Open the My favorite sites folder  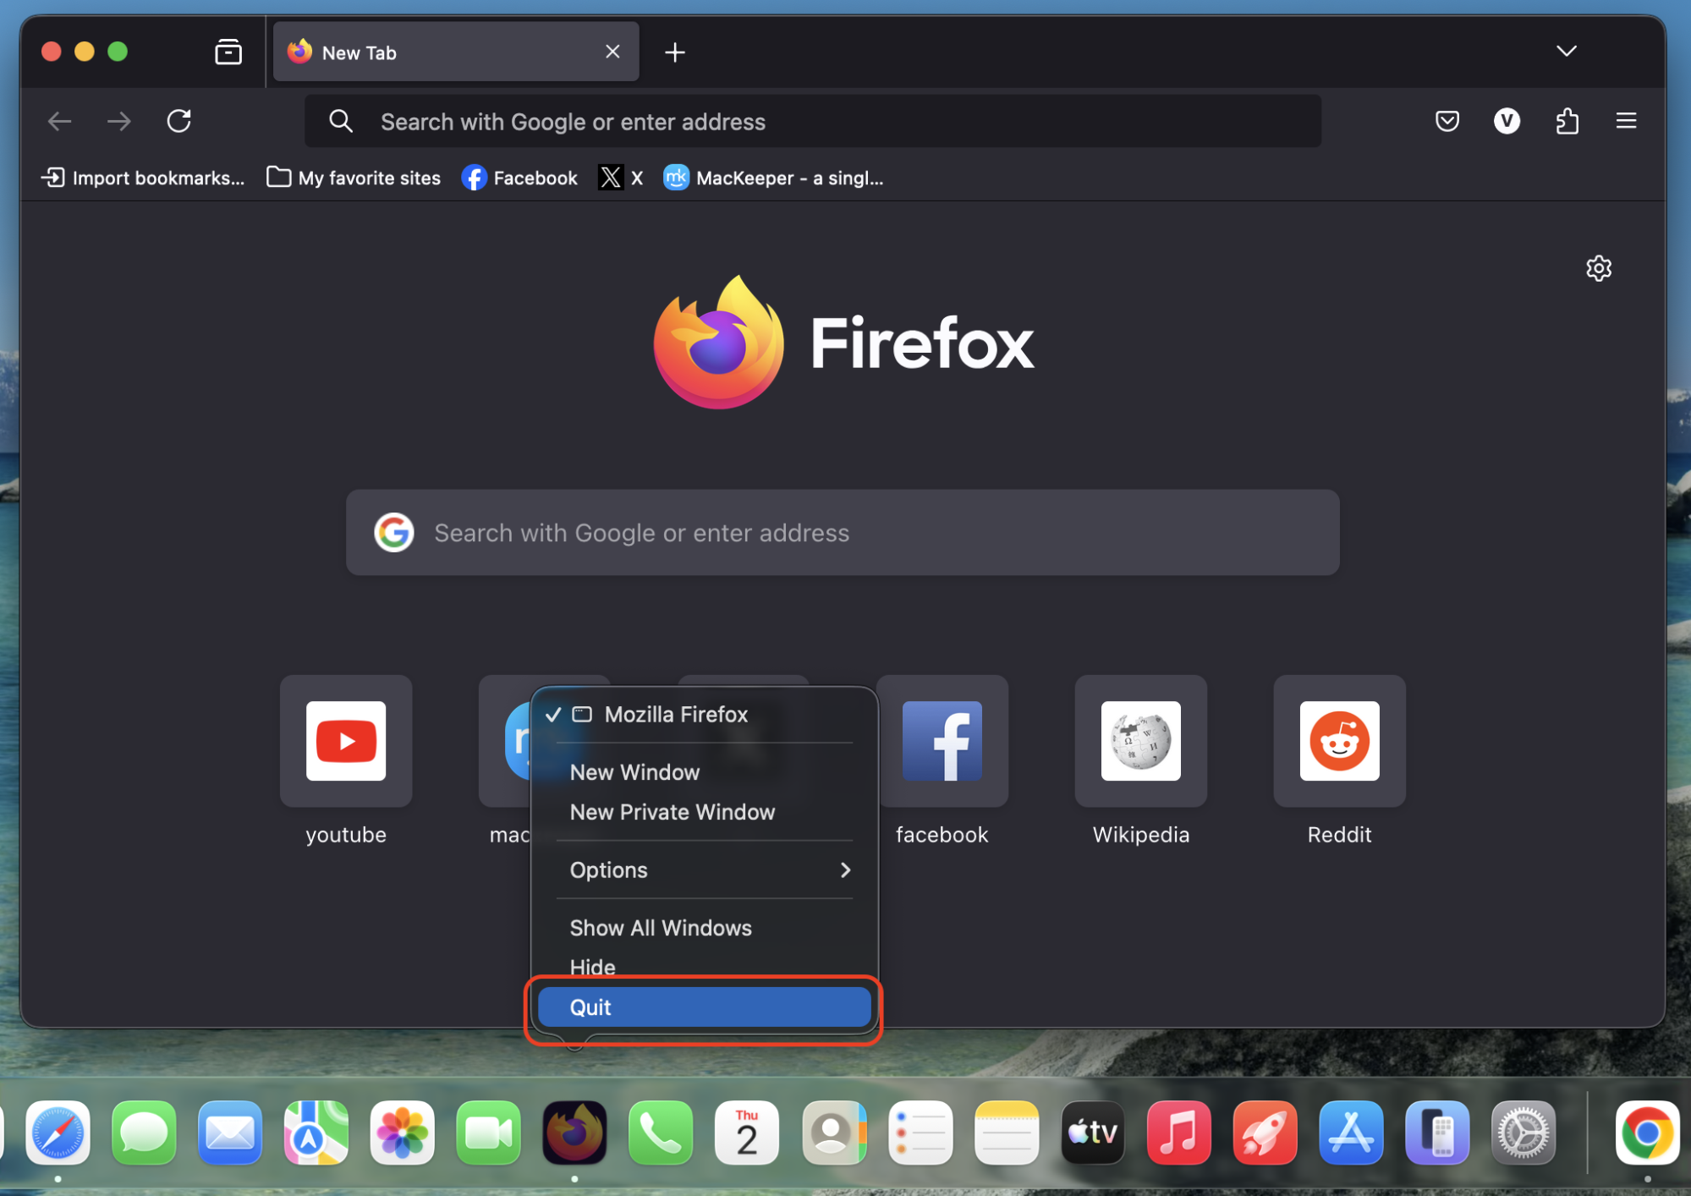pos(353,178)
